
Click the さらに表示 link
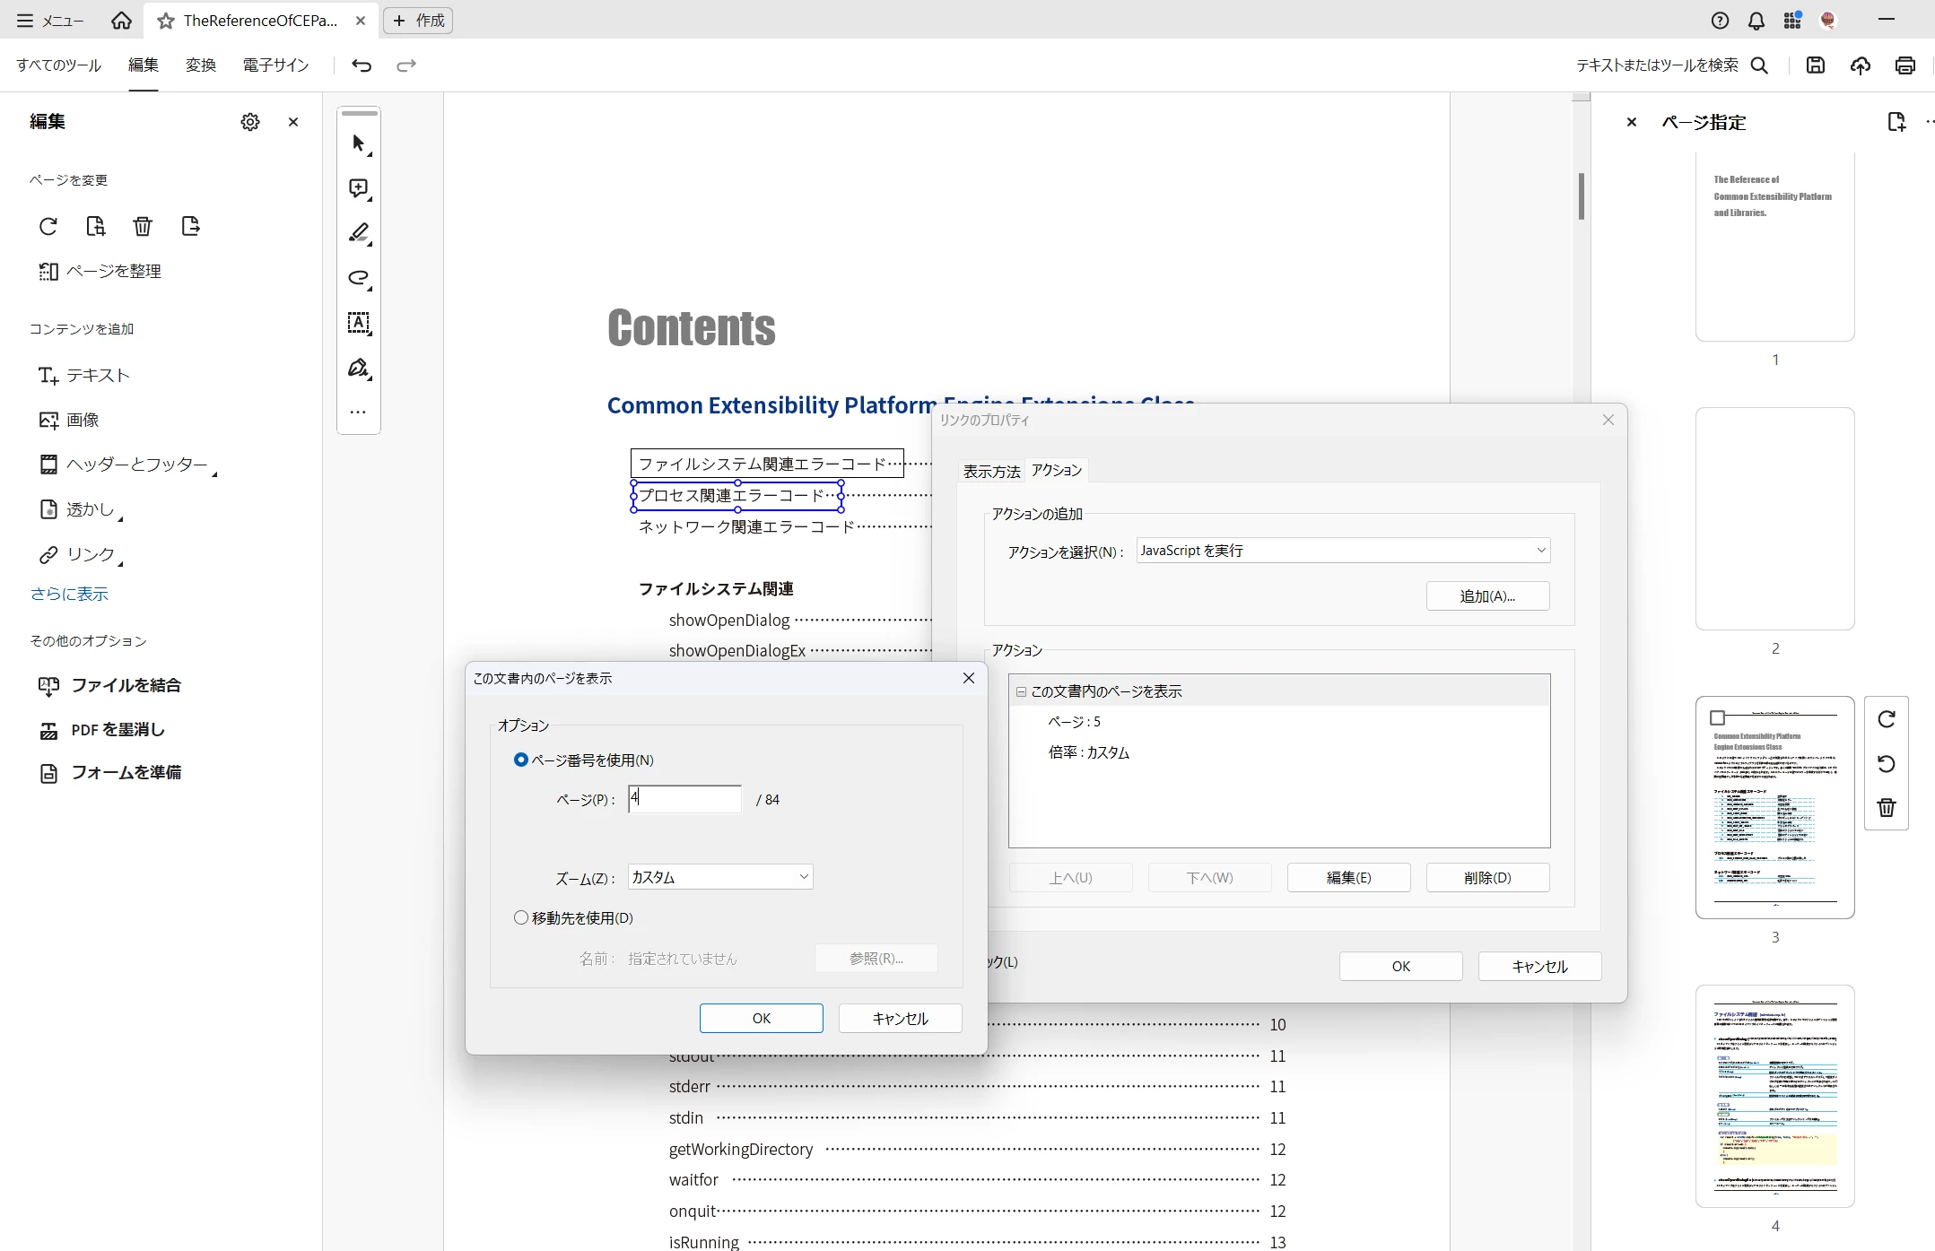point(69,594)
